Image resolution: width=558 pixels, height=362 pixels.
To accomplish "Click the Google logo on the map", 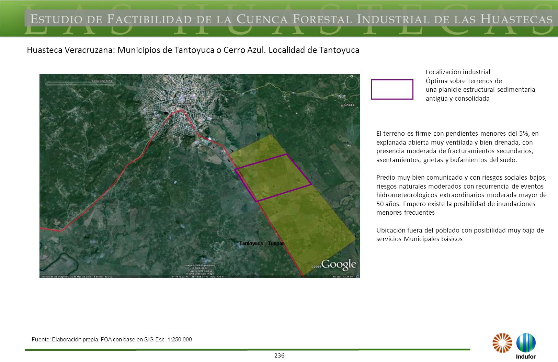I will 338,264.
